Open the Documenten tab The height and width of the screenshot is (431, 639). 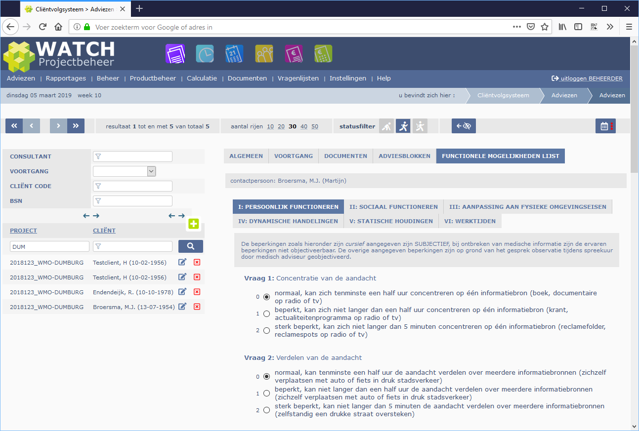point(345,156)
